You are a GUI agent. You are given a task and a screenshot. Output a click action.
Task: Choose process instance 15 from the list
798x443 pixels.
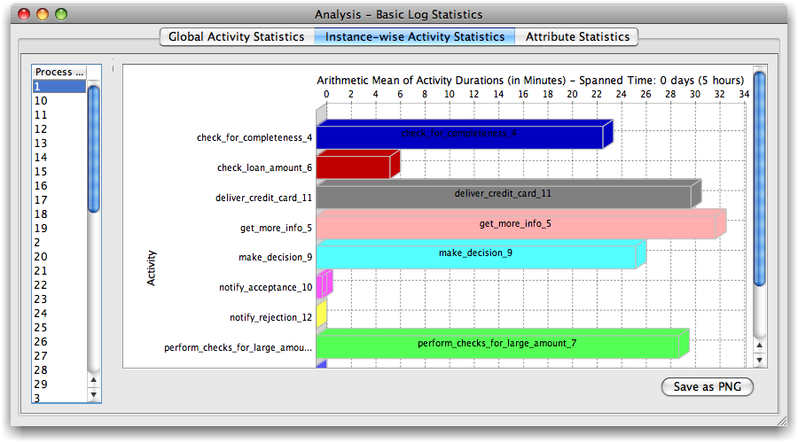[x=41, y=172]
